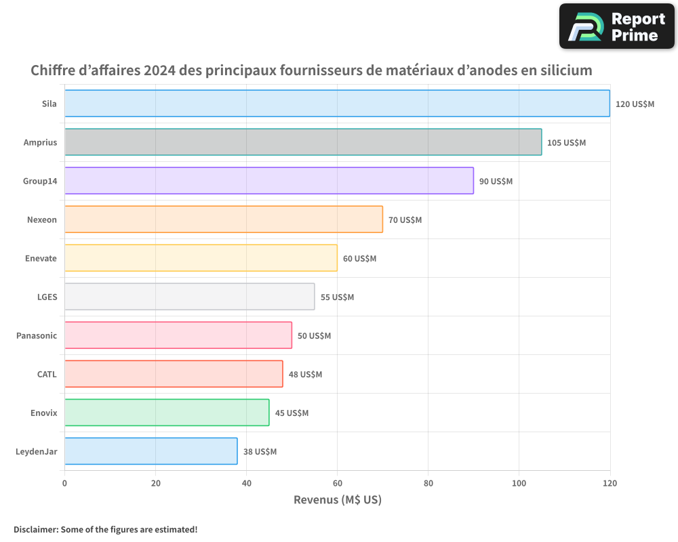The height and width of the screenshot is (542, 678).
Task: Click the 120 US$M value label
Action: [635, 104]
